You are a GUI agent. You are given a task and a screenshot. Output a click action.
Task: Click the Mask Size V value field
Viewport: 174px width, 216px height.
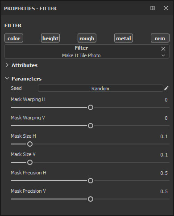coord(164,155)
